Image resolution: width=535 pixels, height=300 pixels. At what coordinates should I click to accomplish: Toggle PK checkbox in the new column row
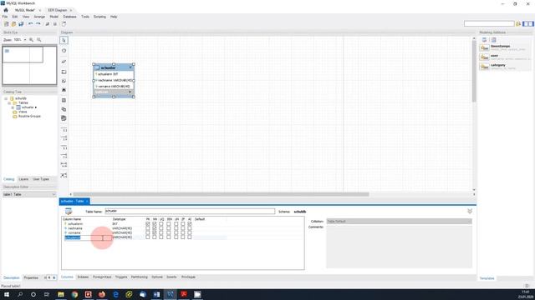[148, 237]
